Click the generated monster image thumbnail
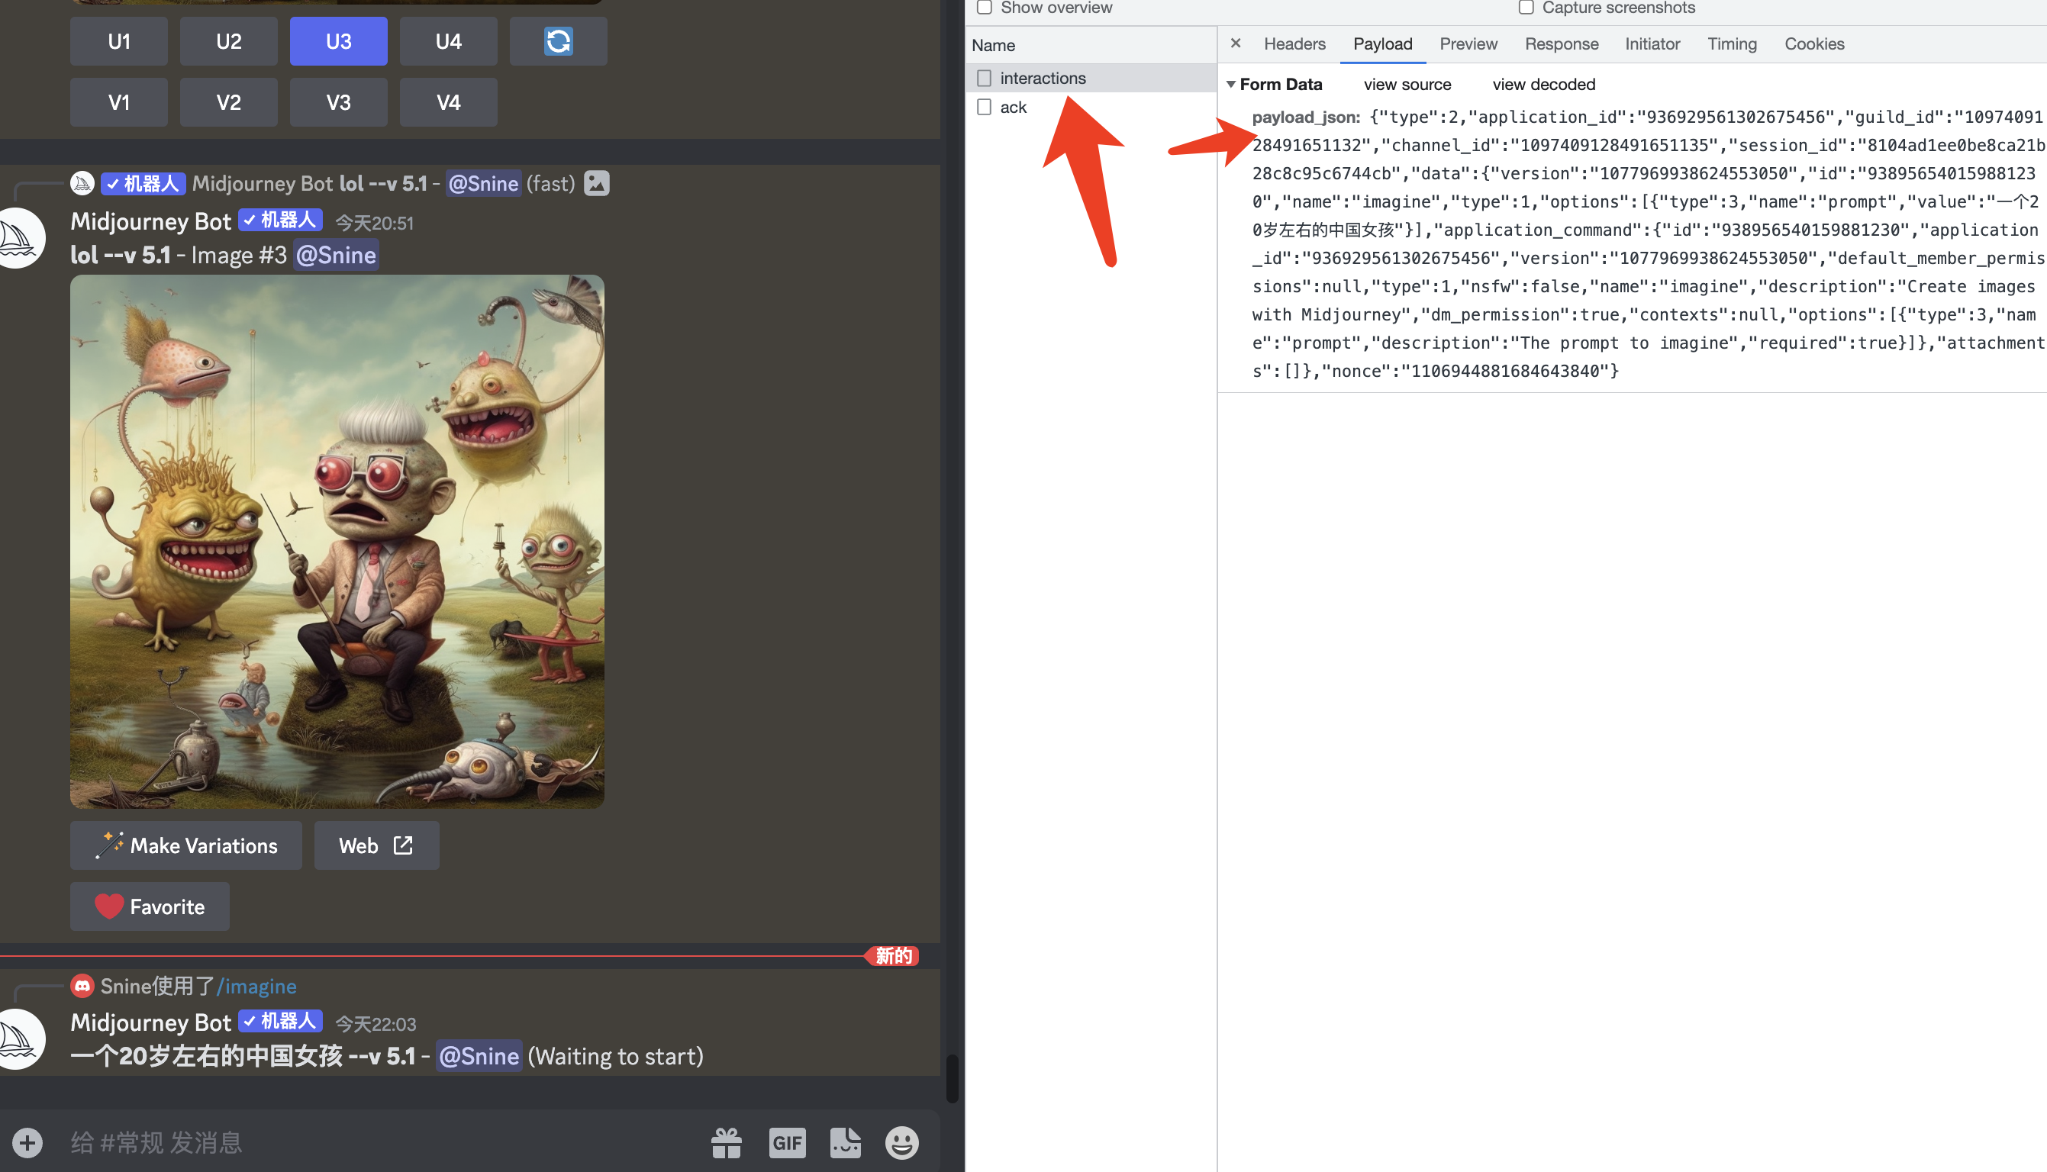 [337, 541]
